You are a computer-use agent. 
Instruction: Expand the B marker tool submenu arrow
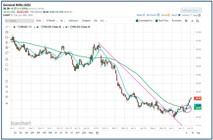coord(9,47)
